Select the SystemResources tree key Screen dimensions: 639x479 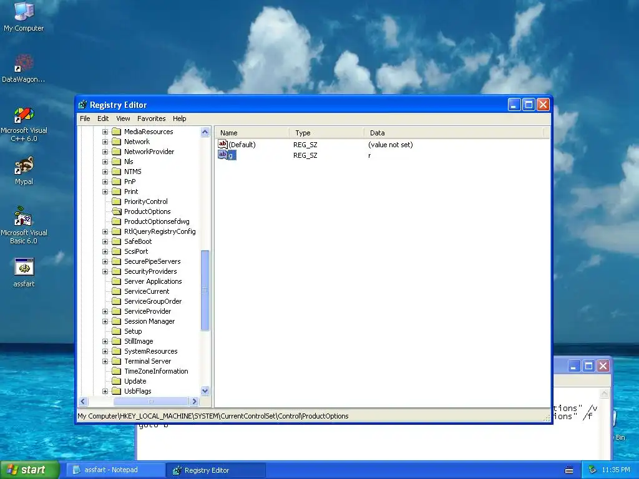point(151,351)
